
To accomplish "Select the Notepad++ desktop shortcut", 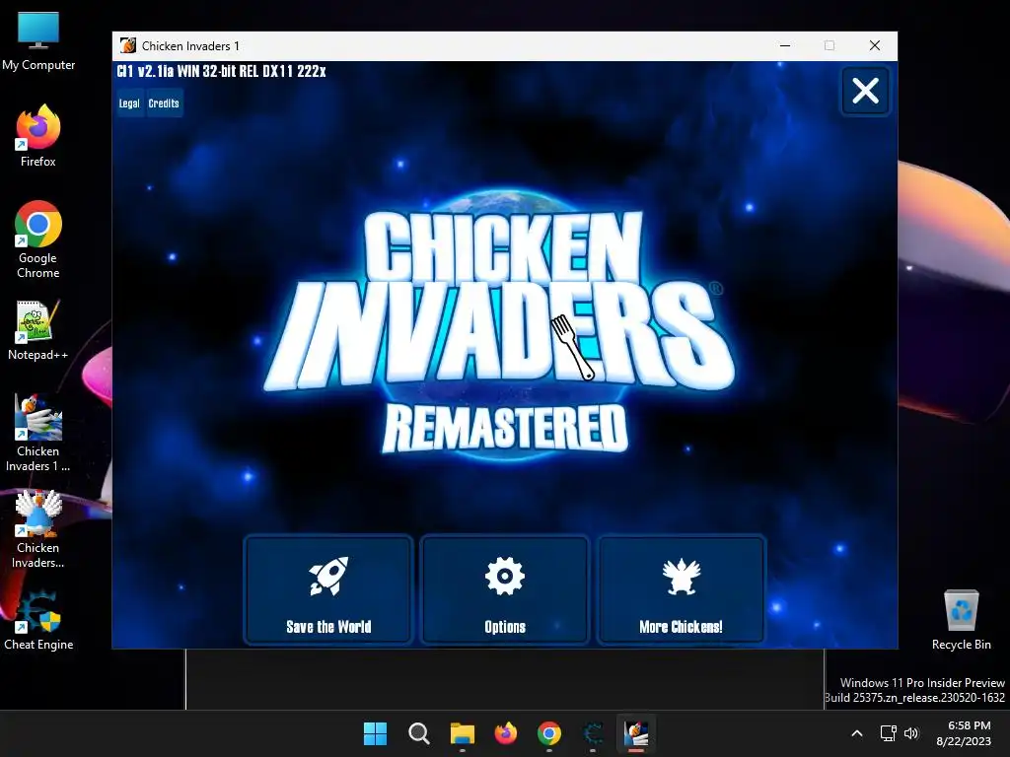I will click(38, 330).
